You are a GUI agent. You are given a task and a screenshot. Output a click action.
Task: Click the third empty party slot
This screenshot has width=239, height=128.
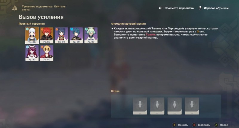(174, 106)
